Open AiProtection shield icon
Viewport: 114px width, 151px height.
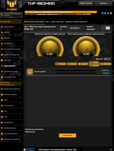tap(2, 44)
